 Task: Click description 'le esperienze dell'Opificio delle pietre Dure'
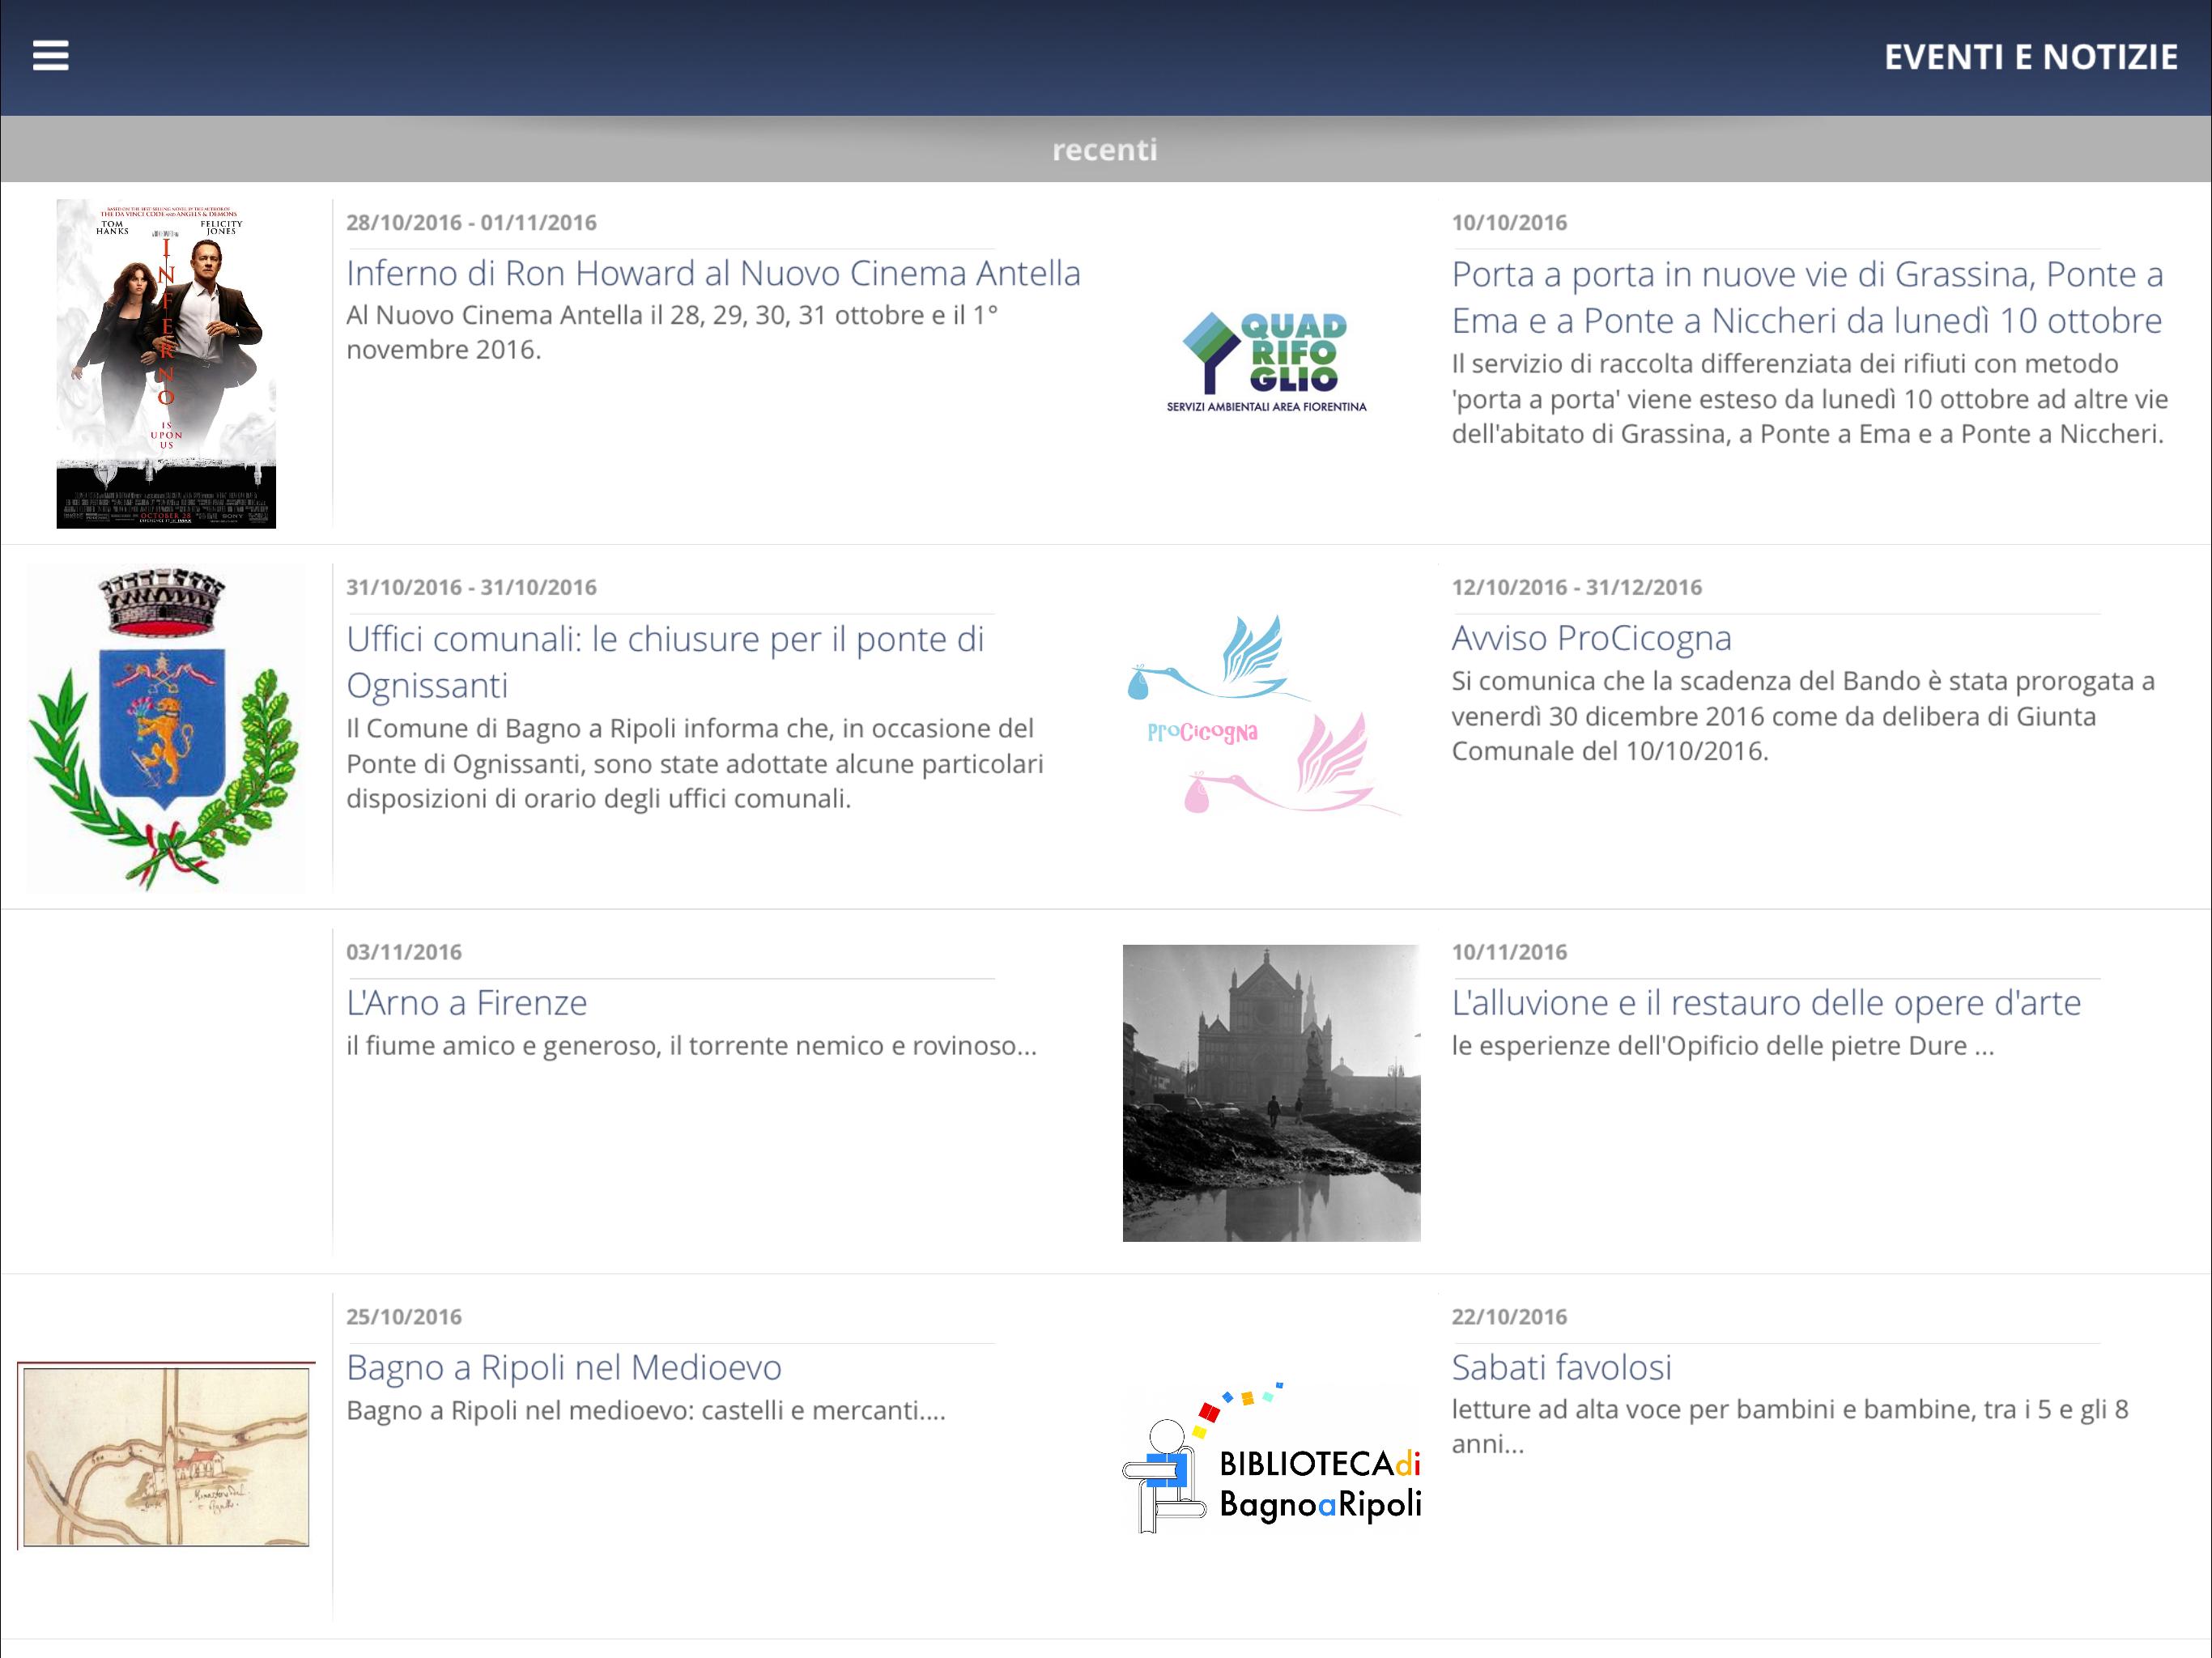point(1722,1046)
